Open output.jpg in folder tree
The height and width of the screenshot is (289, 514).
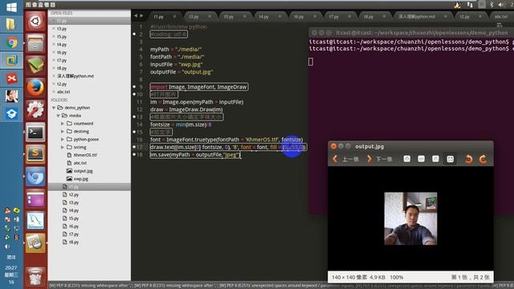point(83,171)
